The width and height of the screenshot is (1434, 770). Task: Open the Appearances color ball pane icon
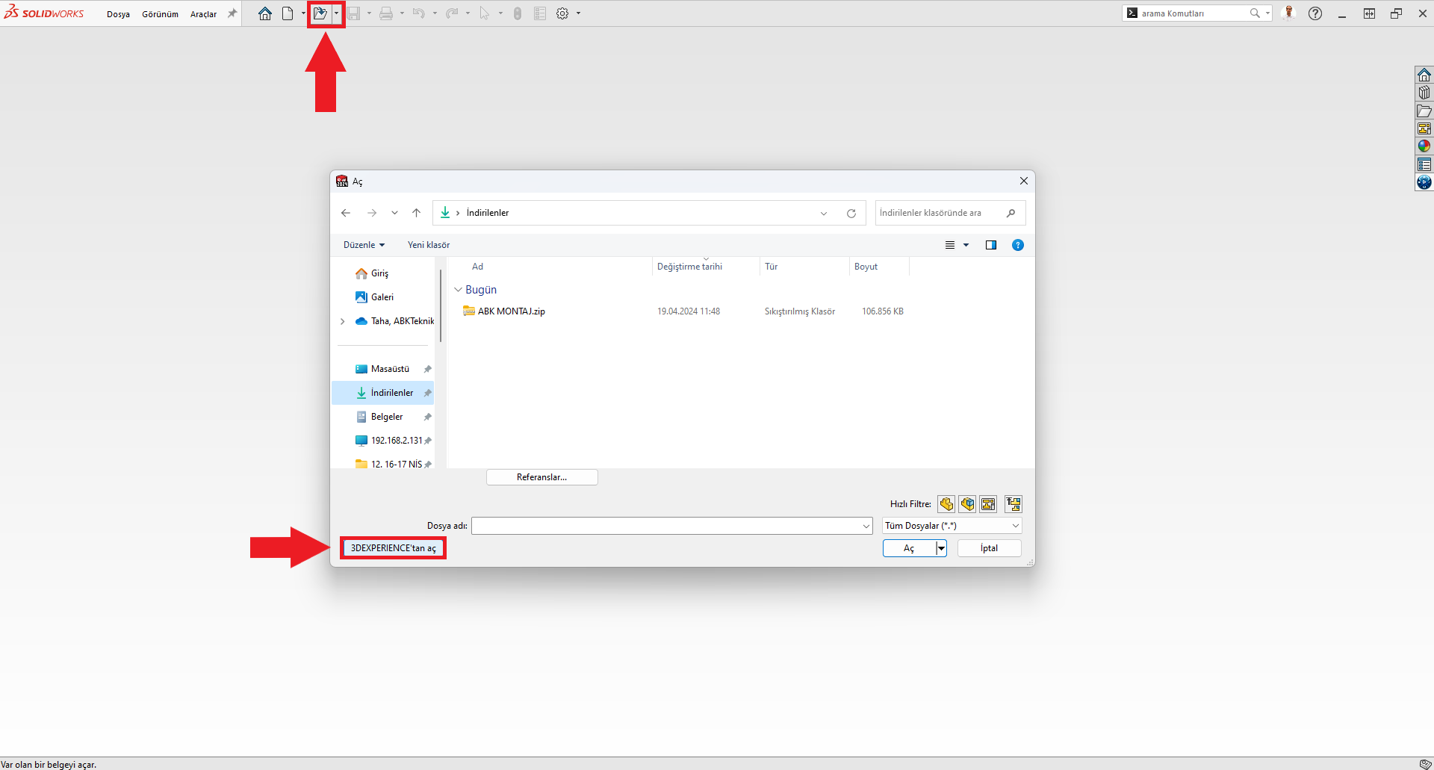pyautogui.click(x=1424, y=146)
